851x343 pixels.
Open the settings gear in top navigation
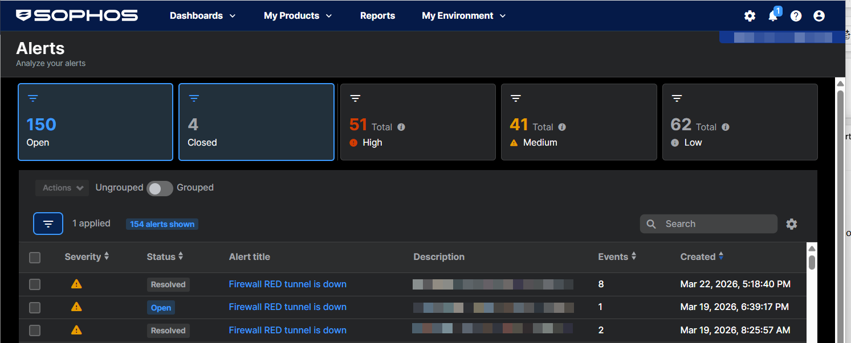point(750,16)
